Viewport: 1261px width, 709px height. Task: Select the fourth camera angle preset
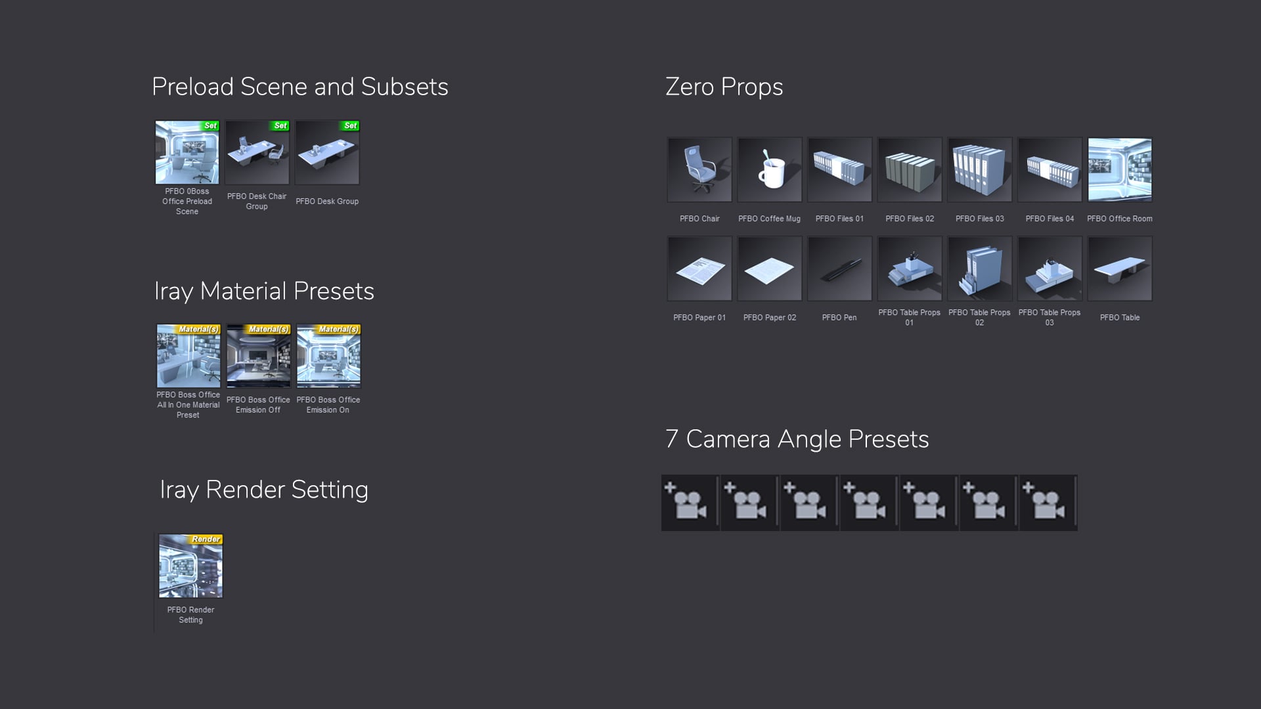tap(868, 504)
